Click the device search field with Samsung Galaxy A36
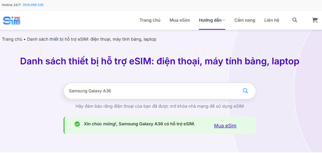Viewport: 322px width, 153px height. click(159, 91)
